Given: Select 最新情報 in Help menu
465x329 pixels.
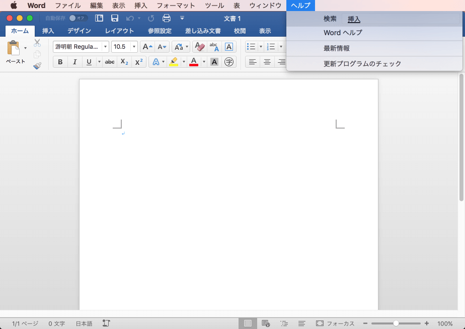Looking at the screenshot, I should tap(374, 48).
